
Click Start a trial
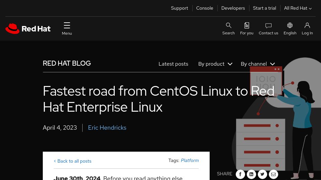tap(264, 8)
